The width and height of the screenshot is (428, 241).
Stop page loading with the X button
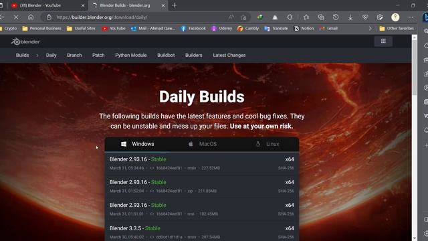pos(16,17)
